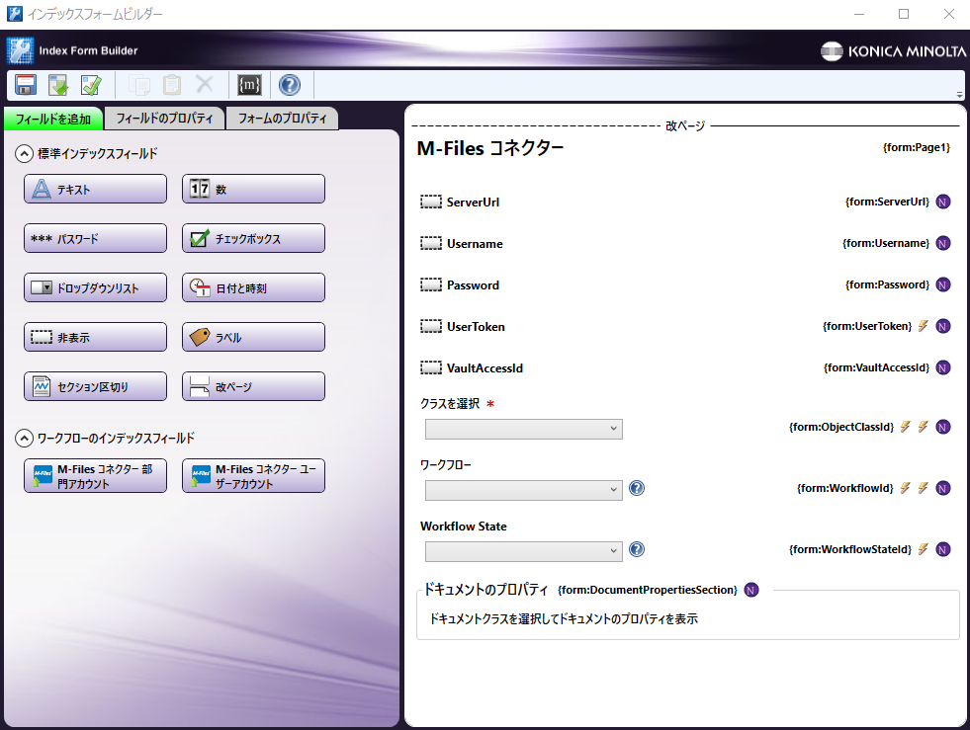Viewport: 970px width, 730px height.
Task: Click the {form:DocumentPropertiesSection} variable text
Action: coord(647,591)
